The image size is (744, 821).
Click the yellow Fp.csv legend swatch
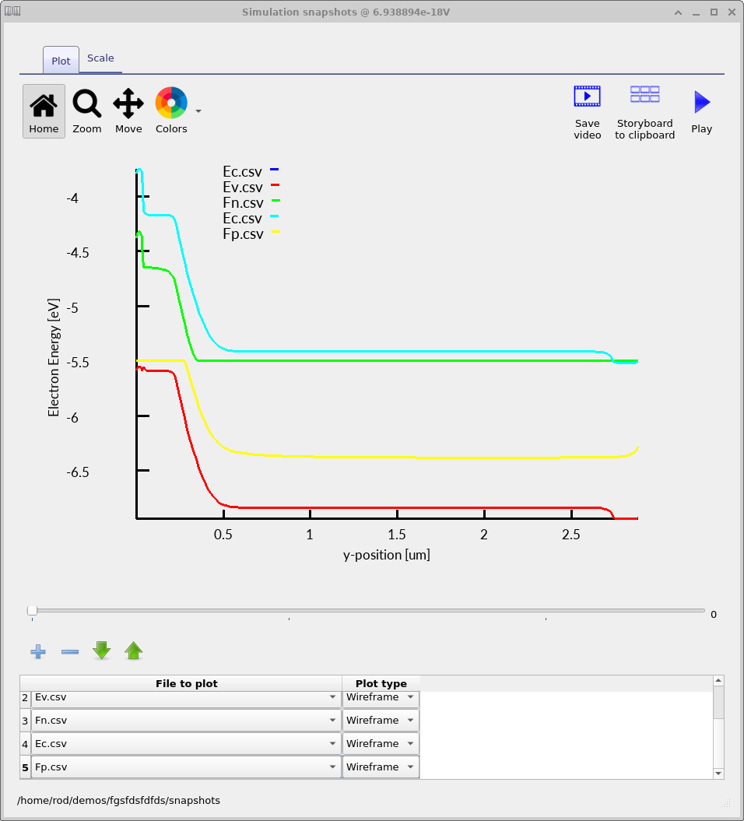[x=276, y=231]
